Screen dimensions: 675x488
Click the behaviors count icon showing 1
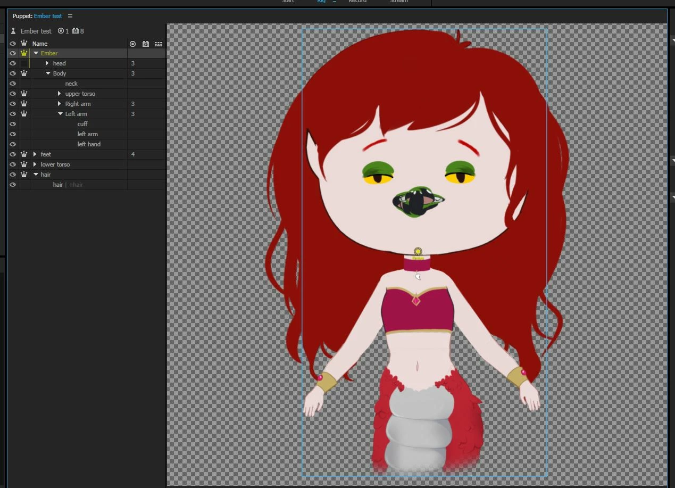(61, 31)
